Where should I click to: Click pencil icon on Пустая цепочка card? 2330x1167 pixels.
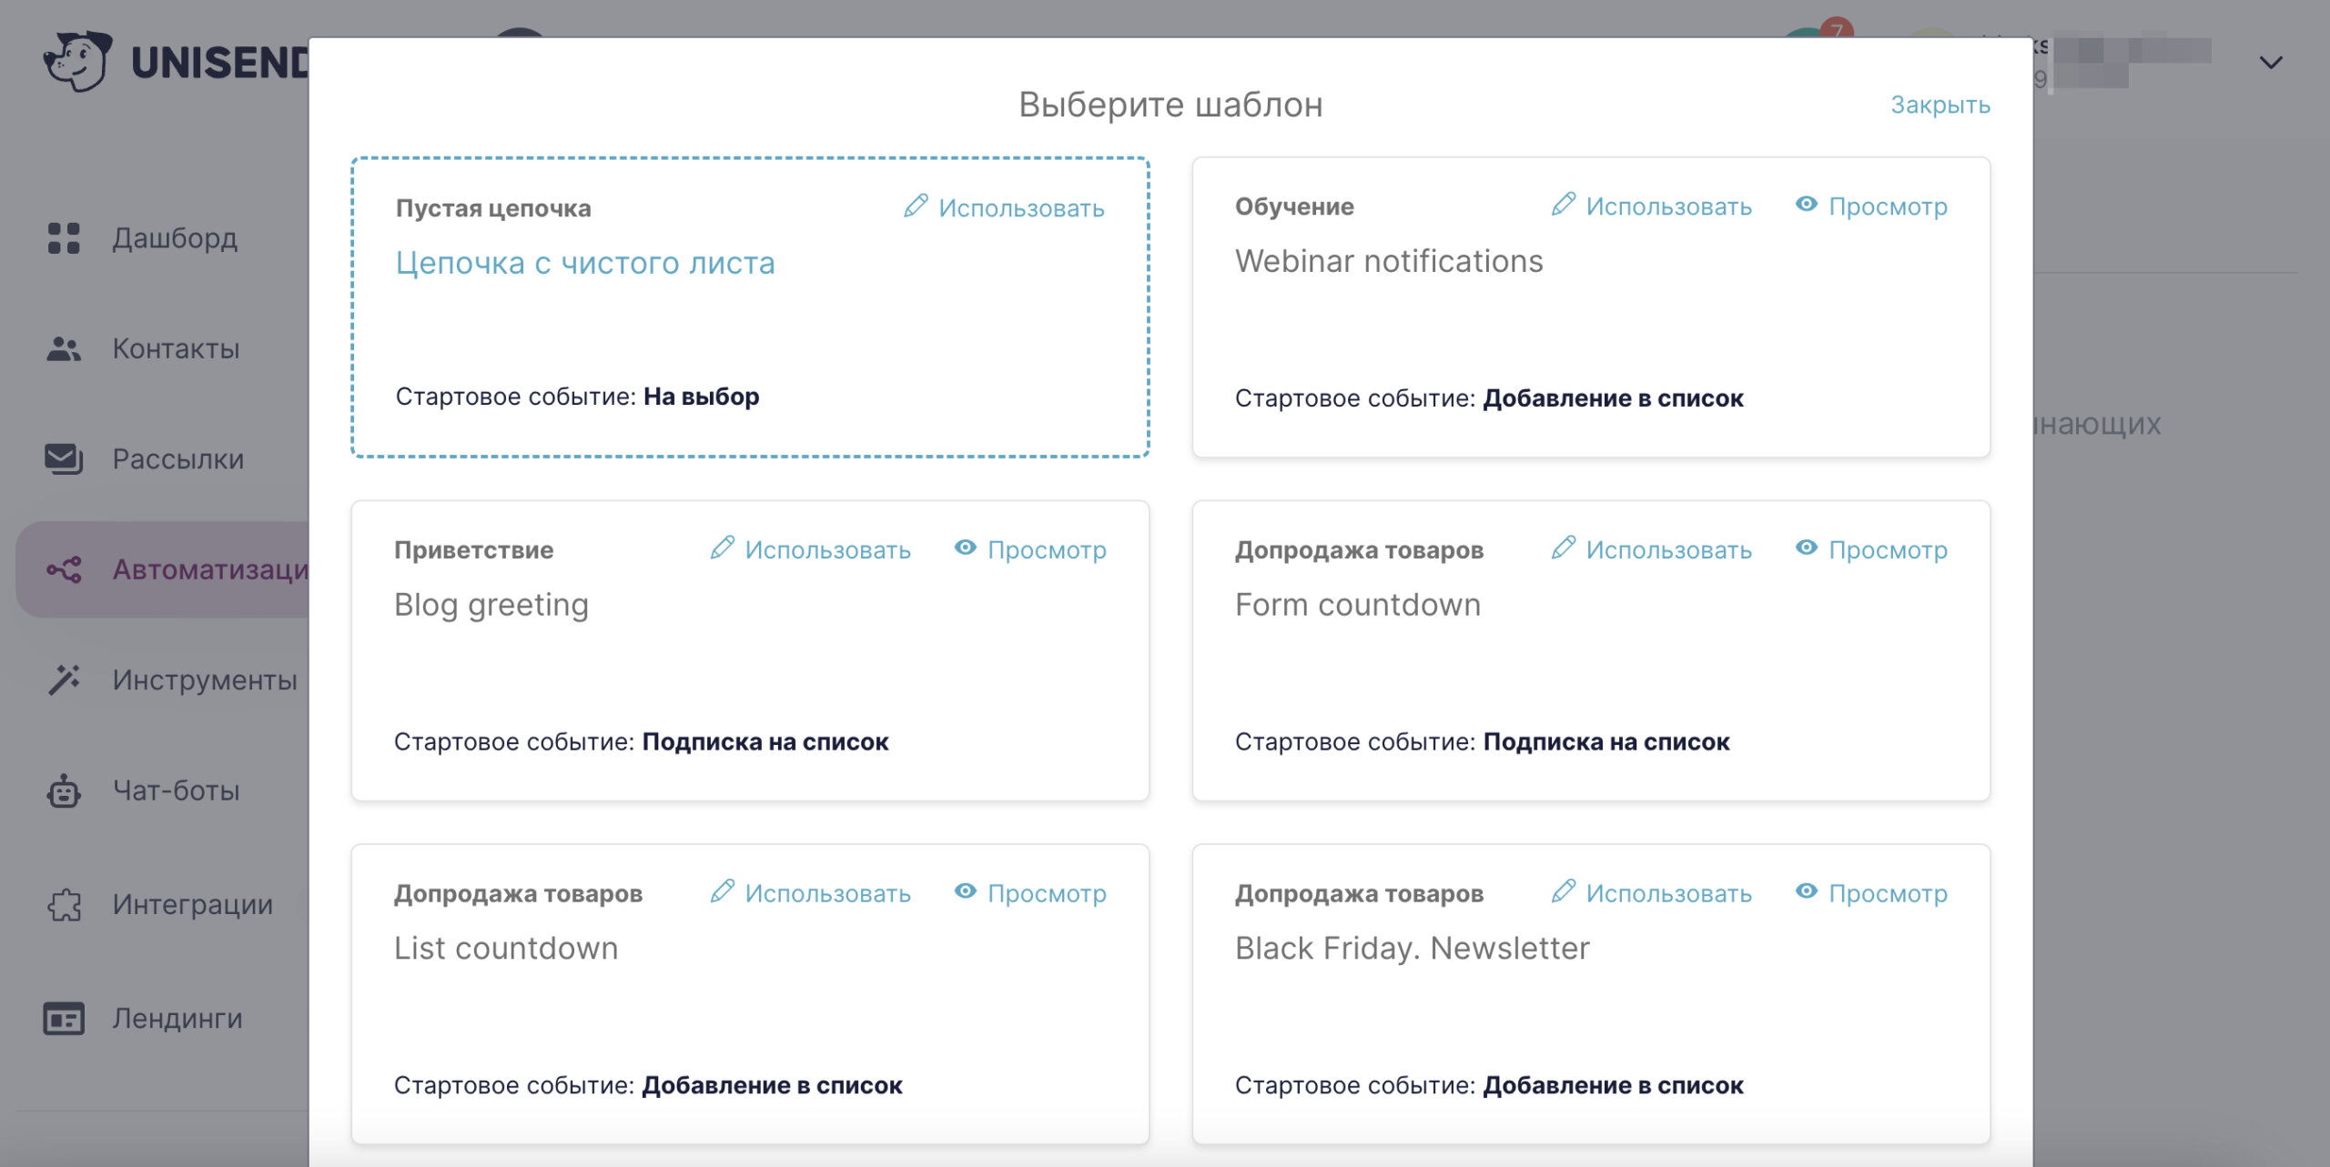[x=916, y=206]
